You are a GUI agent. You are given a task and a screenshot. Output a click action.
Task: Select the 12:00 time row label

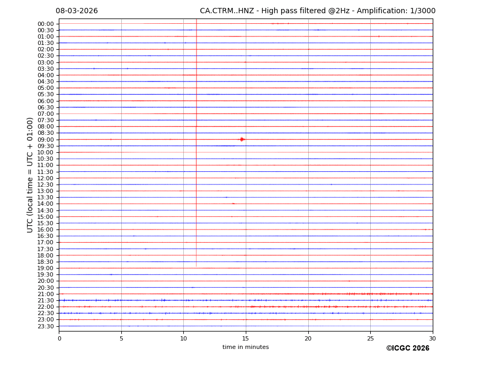point(46,178)
